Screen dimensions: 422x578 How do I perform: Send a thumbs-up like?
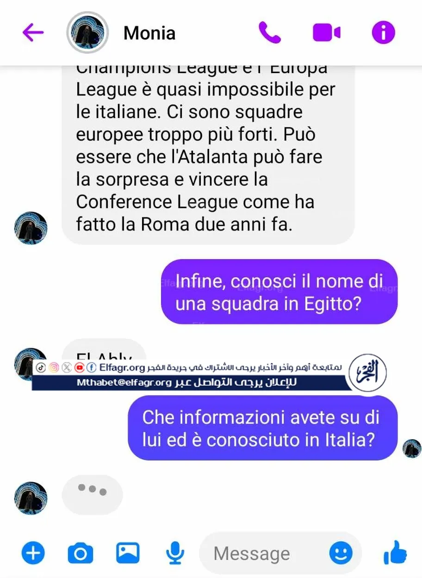click(x=395, y=553)
